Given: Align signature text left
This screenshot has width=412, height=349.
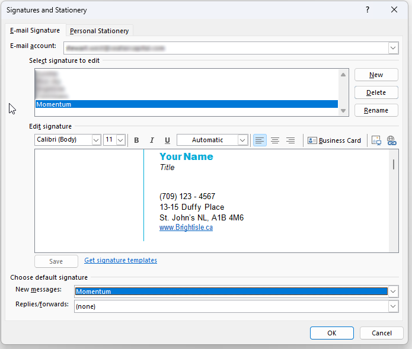Looking at the screenshot, I should click(260, 140).
